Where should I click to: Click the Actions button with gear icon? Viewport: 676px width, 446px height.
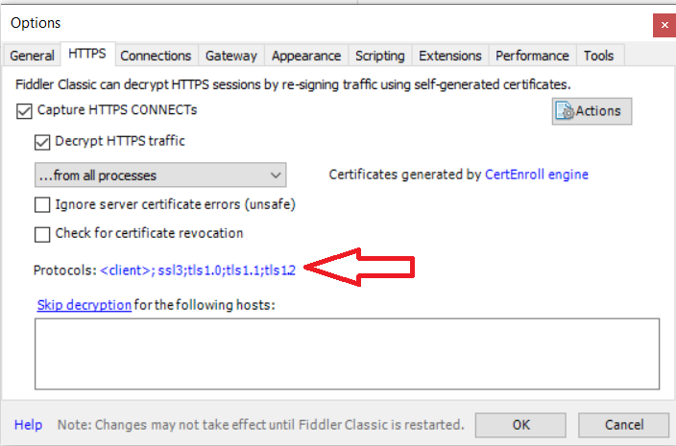[587, 111]
